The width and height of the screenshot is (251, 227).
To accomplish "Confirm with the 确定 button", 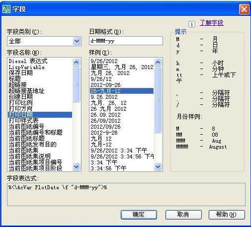I will point(139,215).
